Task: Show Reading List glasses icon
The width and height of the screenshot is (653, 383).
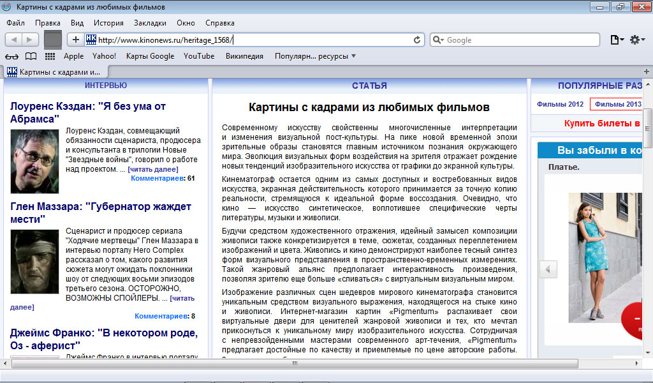Action: coord(11,56)
